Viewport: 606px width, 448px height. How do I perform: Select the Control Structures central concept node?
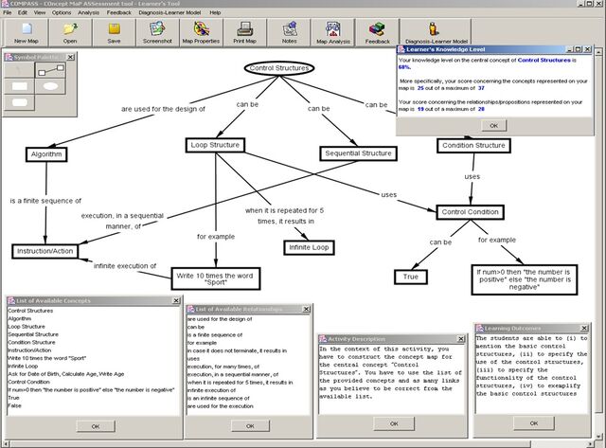[x=279, y=68]
